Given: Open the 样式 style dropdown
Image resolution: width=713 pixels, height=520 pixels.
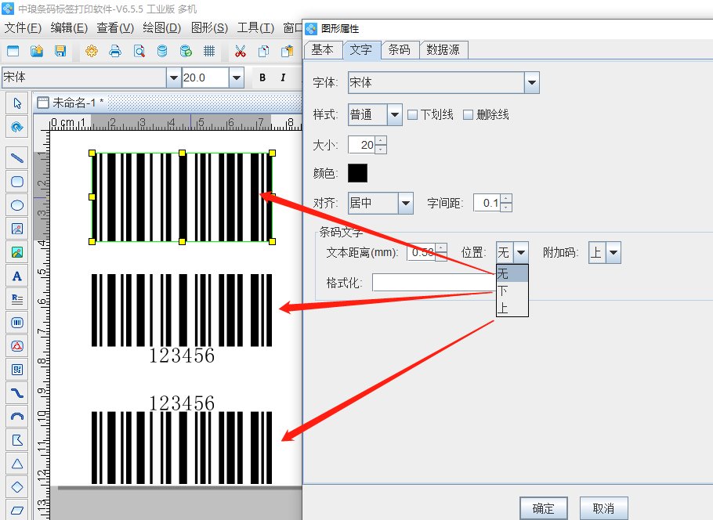Looking at the screenshot, I should (396, 114).
